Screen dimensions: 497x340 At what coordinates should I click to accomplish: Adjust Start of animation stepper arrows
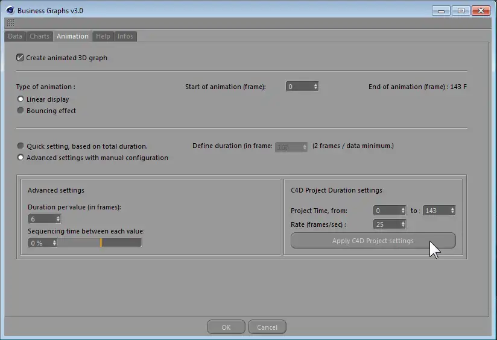(315, 87)
